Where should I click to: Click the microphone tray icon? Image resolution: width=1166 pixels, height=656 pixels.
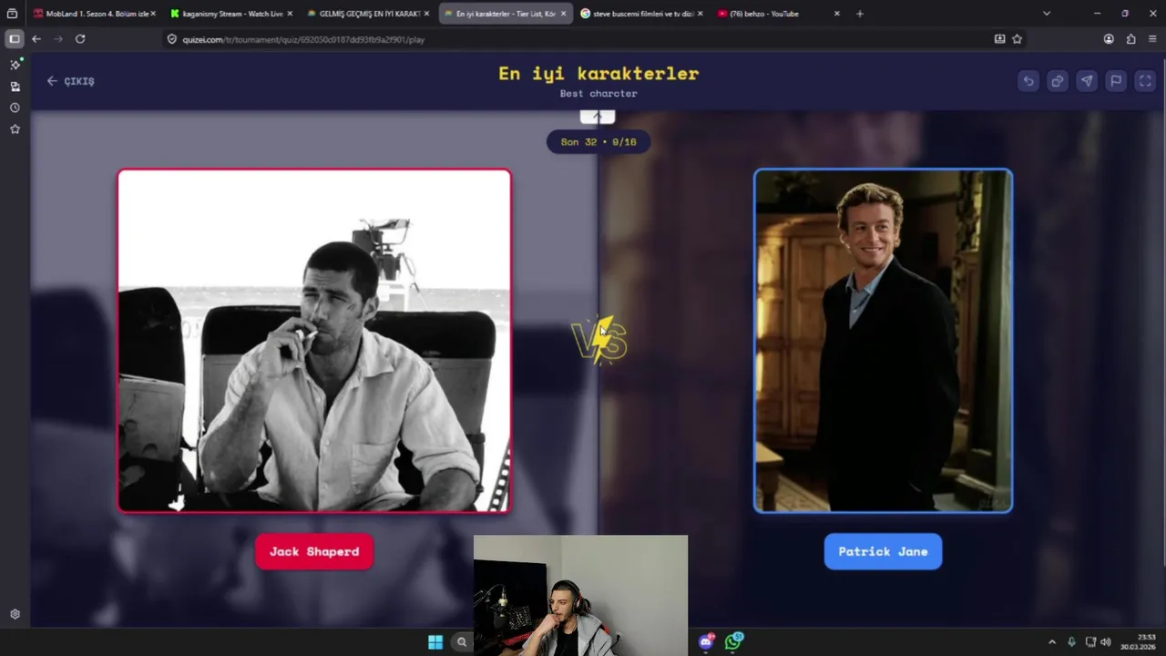pyautogui.click(x=1071, y=642)
